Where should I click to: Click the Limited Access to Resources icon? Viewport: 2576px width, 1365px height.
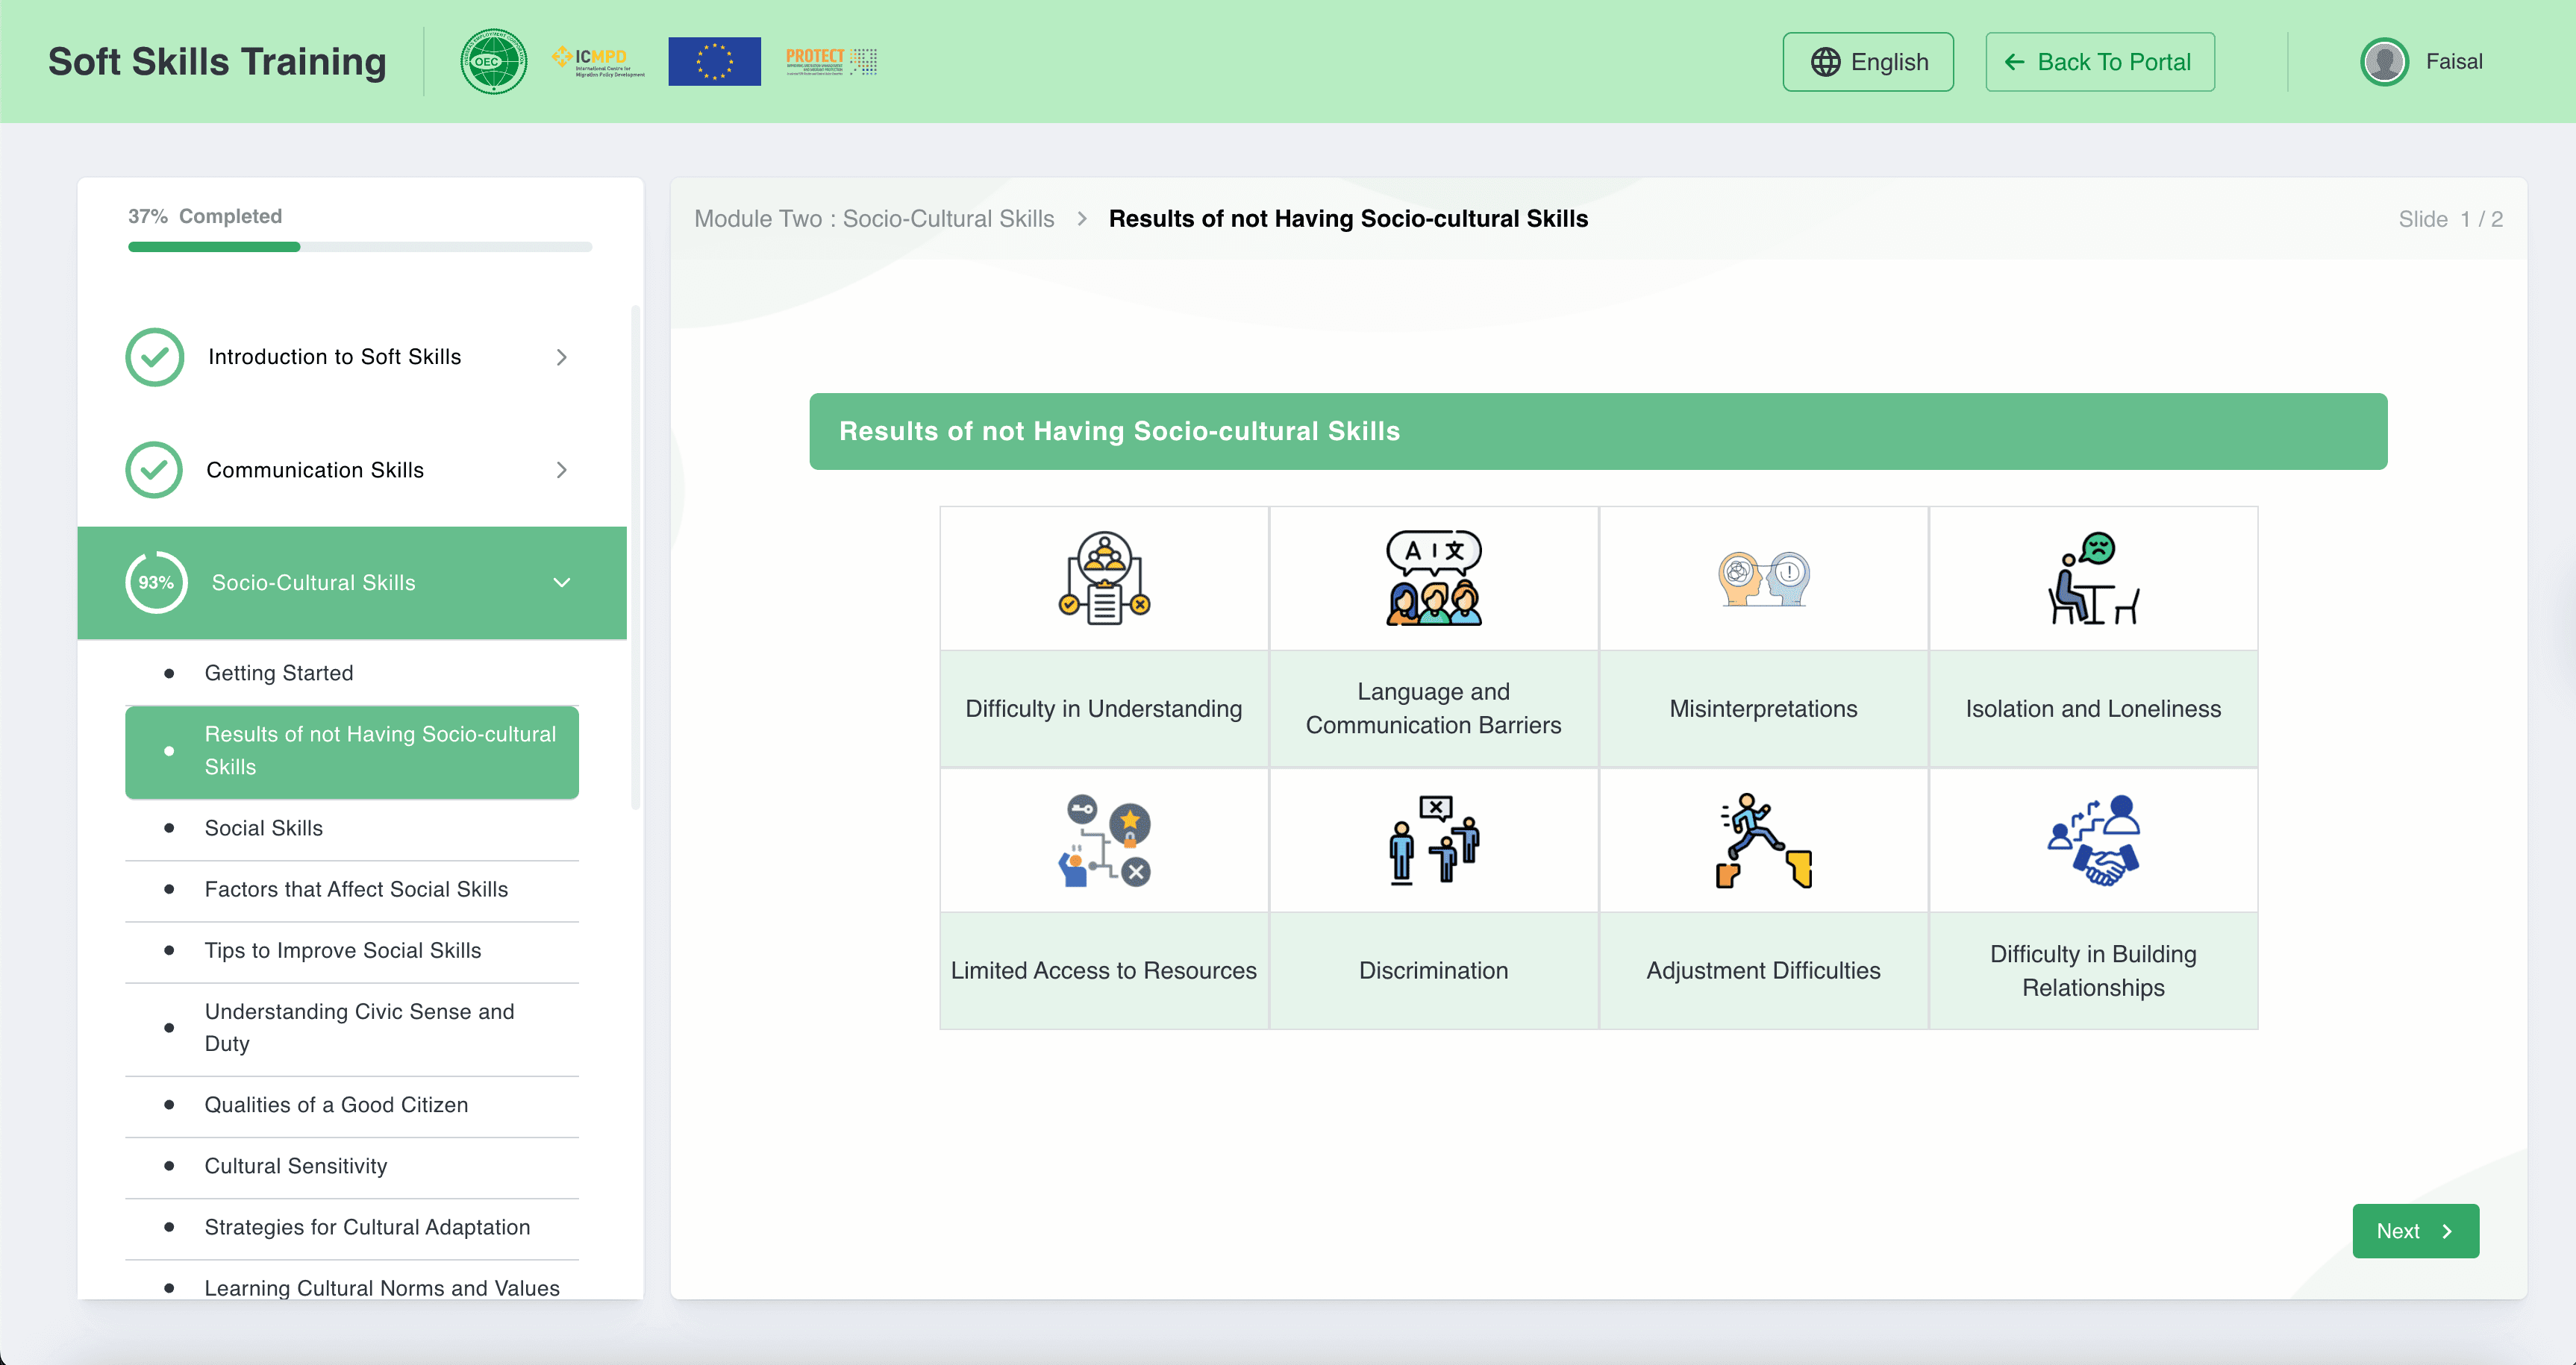[1104, 841]
